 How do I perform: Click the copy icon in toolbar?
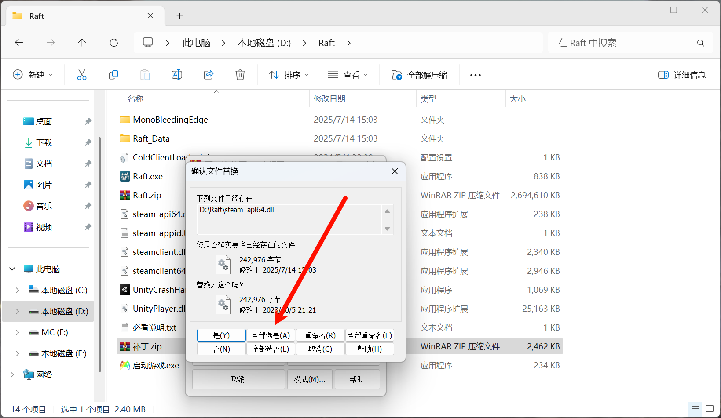[x=113, y=75]
